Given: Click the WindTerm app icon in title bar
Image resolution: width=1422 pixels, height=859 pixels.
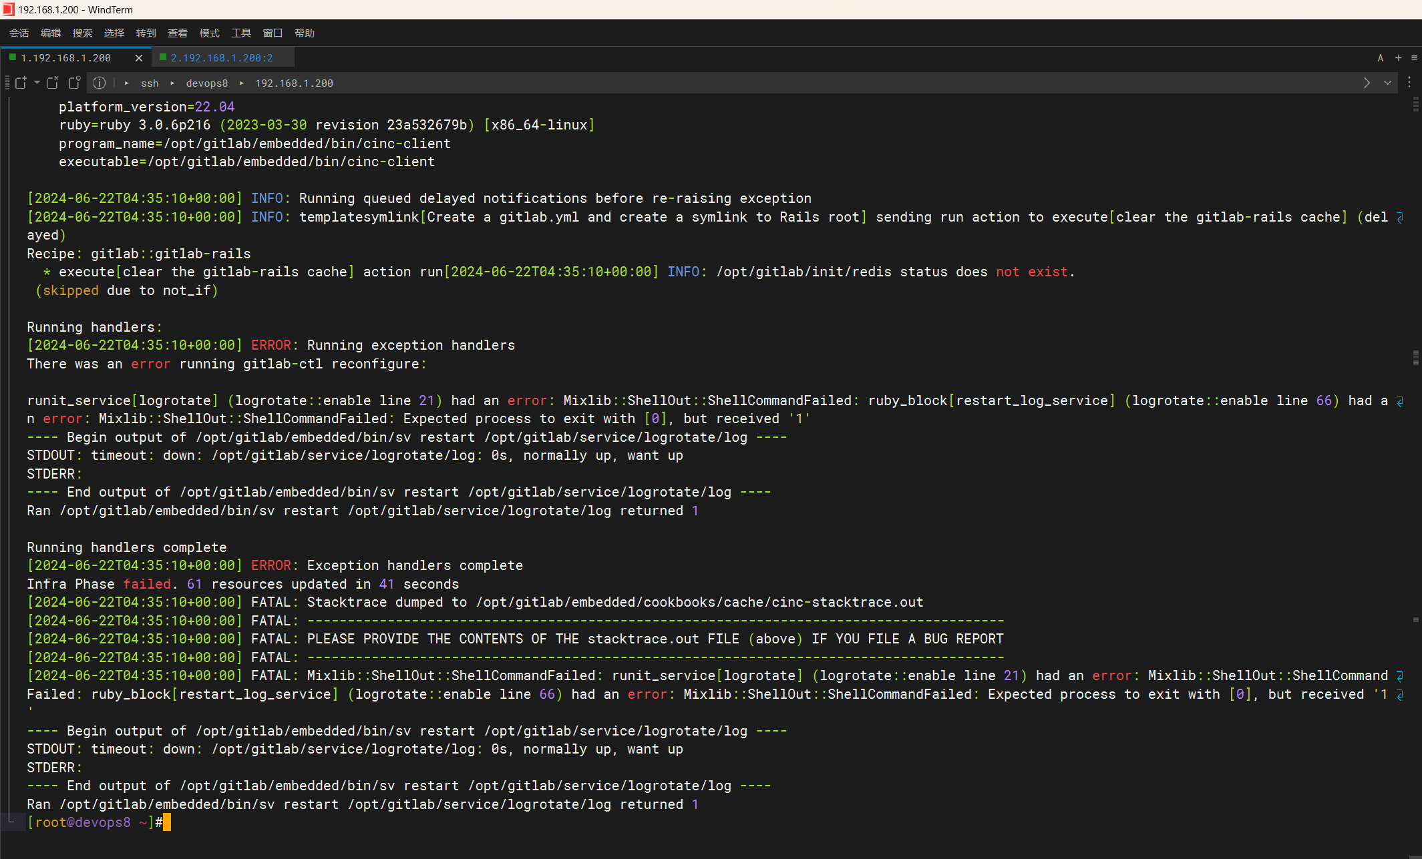Looking at the screenshot, I should (8, 9).
